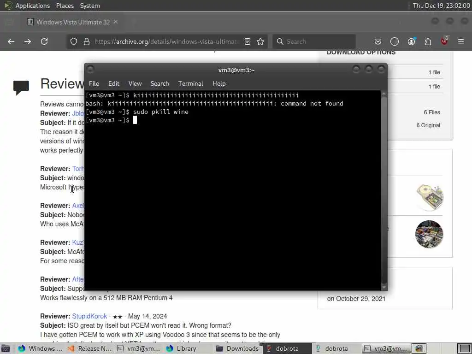472x354 pixels.
Task: Reload the archive.org page
Action: 44,41
